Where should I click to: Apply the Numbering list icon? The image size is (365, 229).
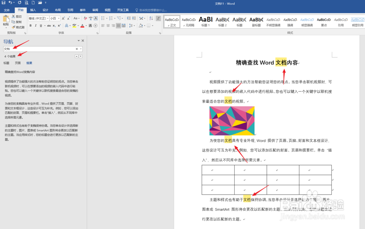click(111, 18)
